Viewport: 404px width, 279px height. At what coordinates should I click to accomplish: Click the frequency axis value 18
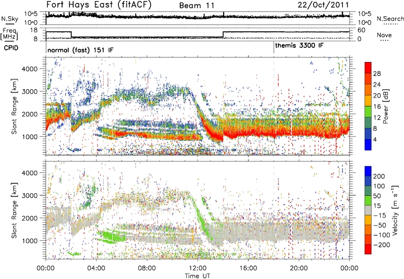[33, 30]
